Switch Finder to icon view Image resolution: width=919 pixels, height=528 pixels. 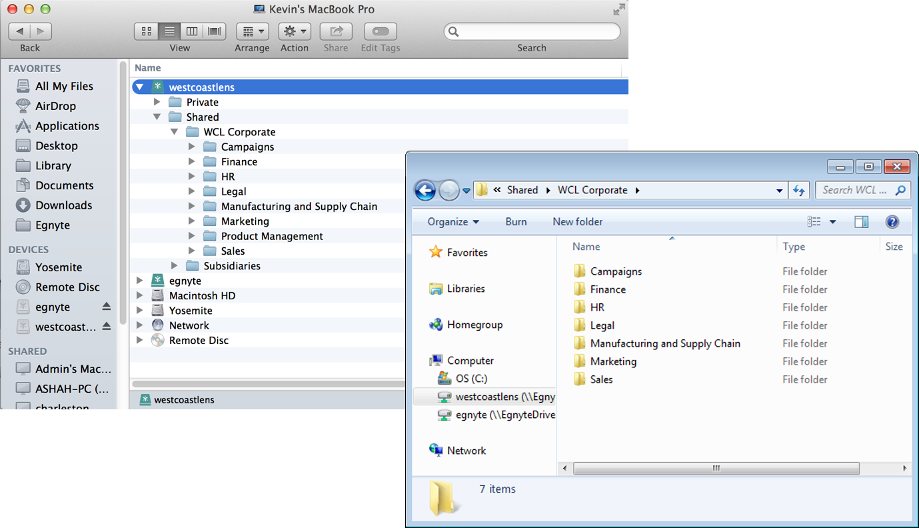click(x=146, y=31)
